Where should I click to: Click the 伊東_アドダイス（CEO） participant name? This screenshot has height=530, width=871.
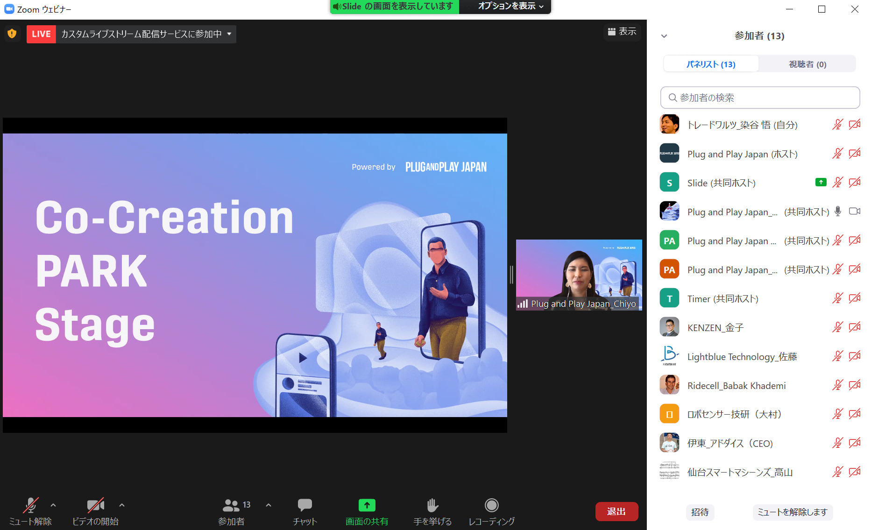(730, 443)
